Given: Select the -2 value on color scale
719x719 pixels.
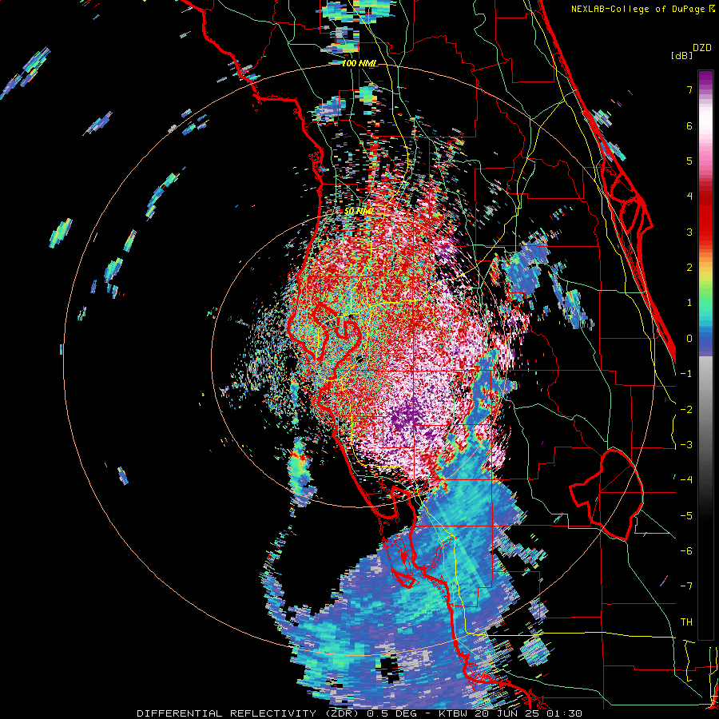Looking at the screenshot, I should [686, 410].
